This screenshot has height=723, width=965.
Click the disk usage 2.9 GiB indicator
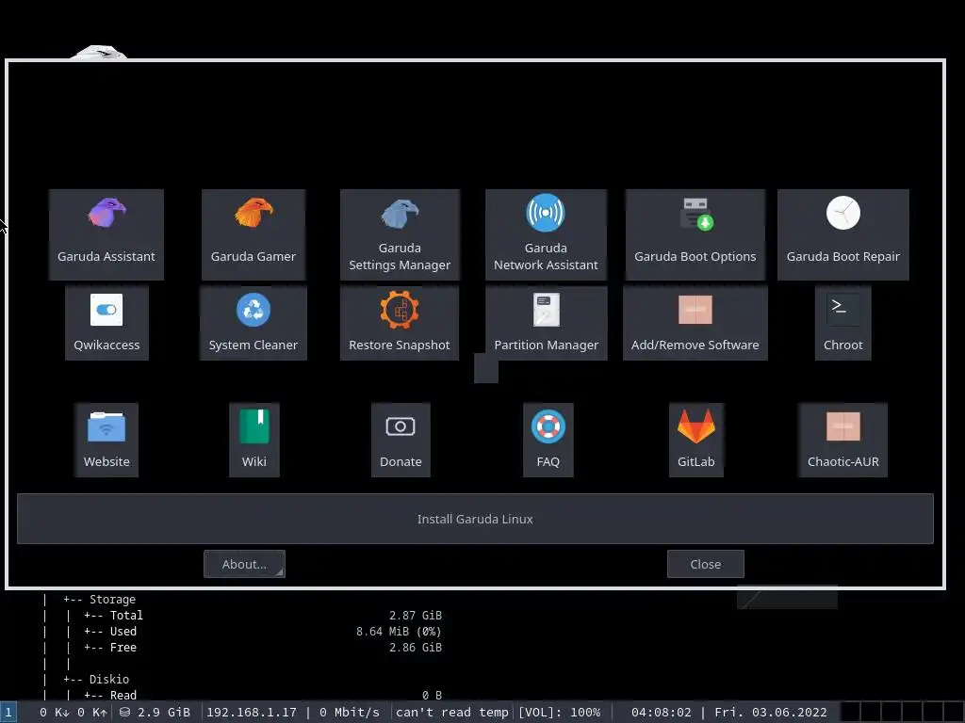[x=155, y=712]
